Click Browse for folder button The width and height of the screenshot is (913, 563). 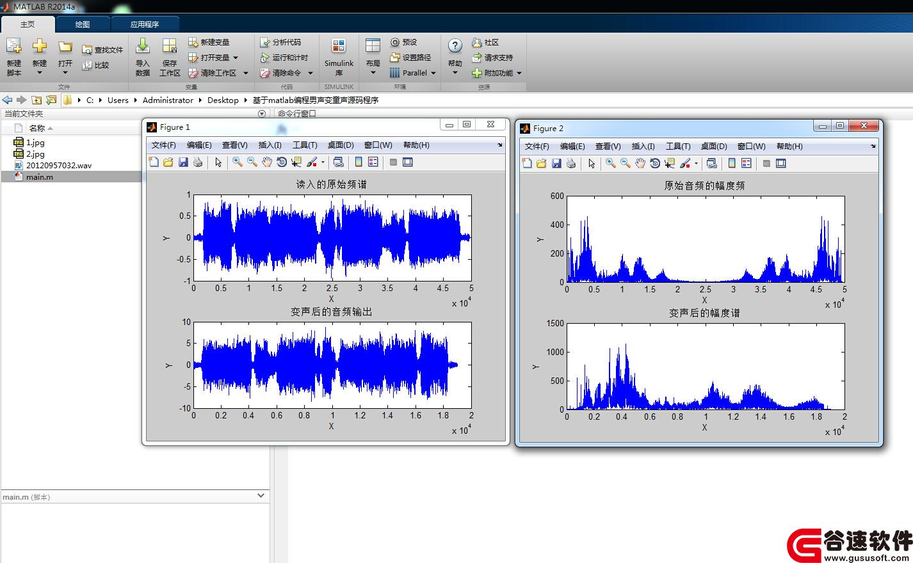(51, 100)
